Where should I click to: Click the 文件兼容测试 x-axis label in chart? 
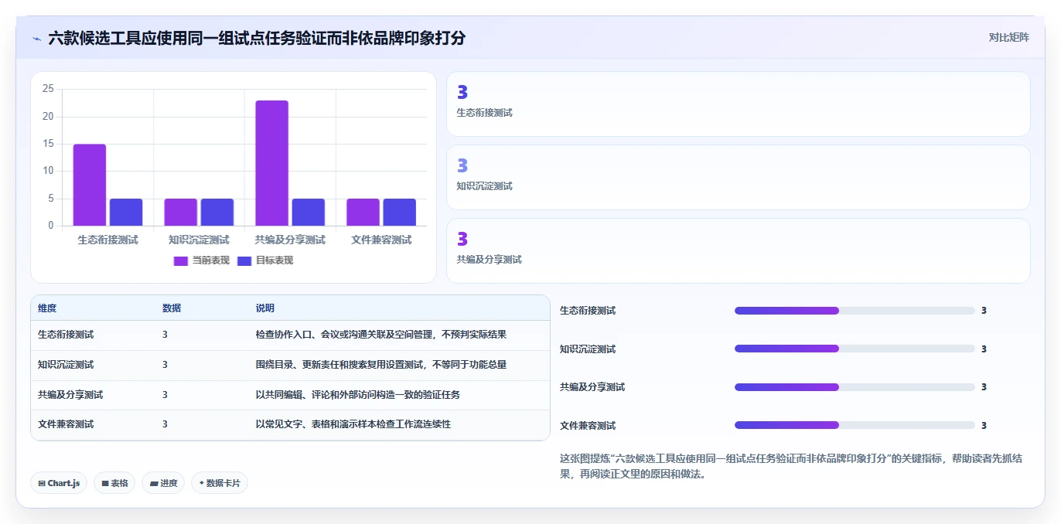click(381, 240)
